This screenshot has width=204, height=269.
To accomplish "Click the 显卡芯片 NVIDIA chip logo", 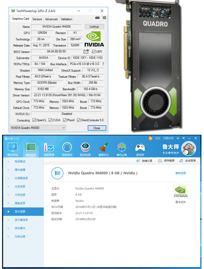I will (181, 191).
